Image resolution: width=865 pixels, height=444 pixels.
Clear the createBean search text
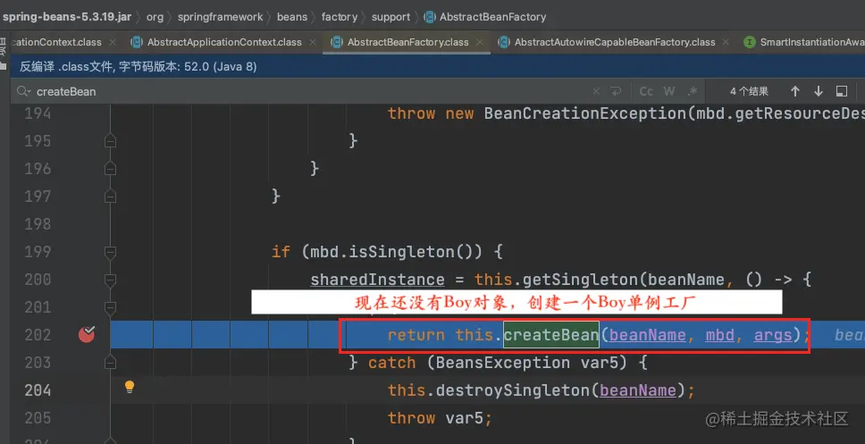pyautogui.click(x=596, y=91)
